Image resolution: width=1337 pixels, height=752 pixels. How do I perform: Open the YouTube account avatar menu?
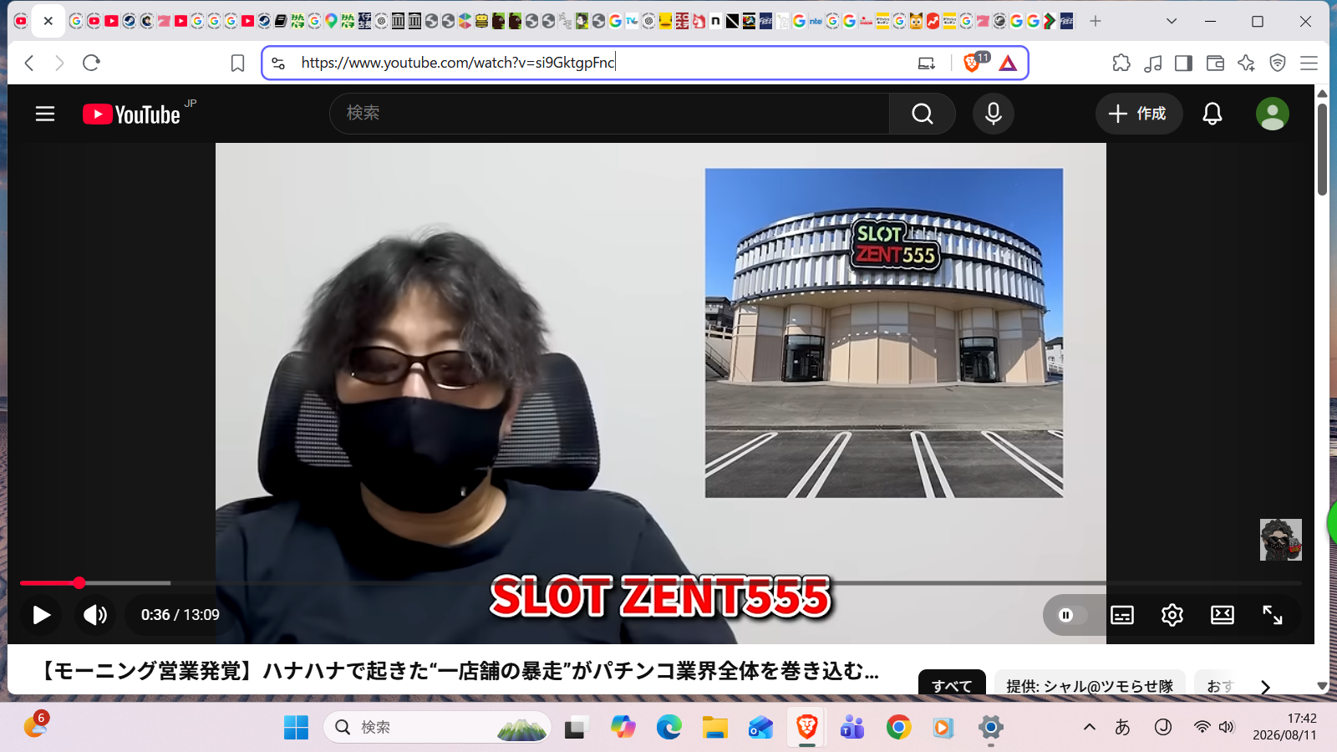click(x=1273, y=114)
